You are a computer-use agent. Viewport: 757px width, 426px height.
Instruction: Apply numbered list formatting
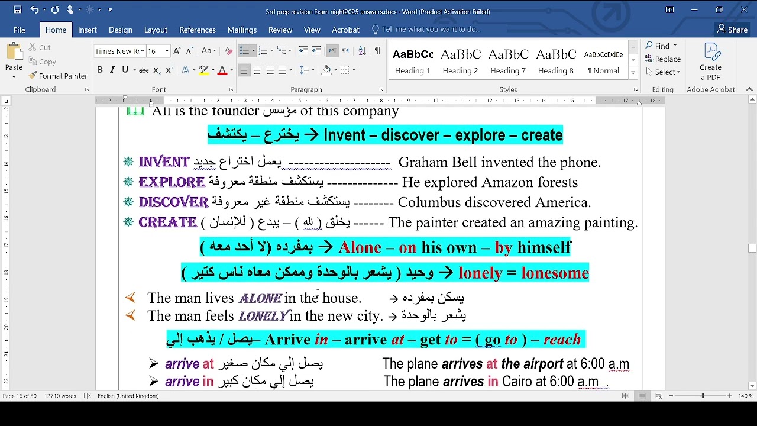tap(263, 51)
